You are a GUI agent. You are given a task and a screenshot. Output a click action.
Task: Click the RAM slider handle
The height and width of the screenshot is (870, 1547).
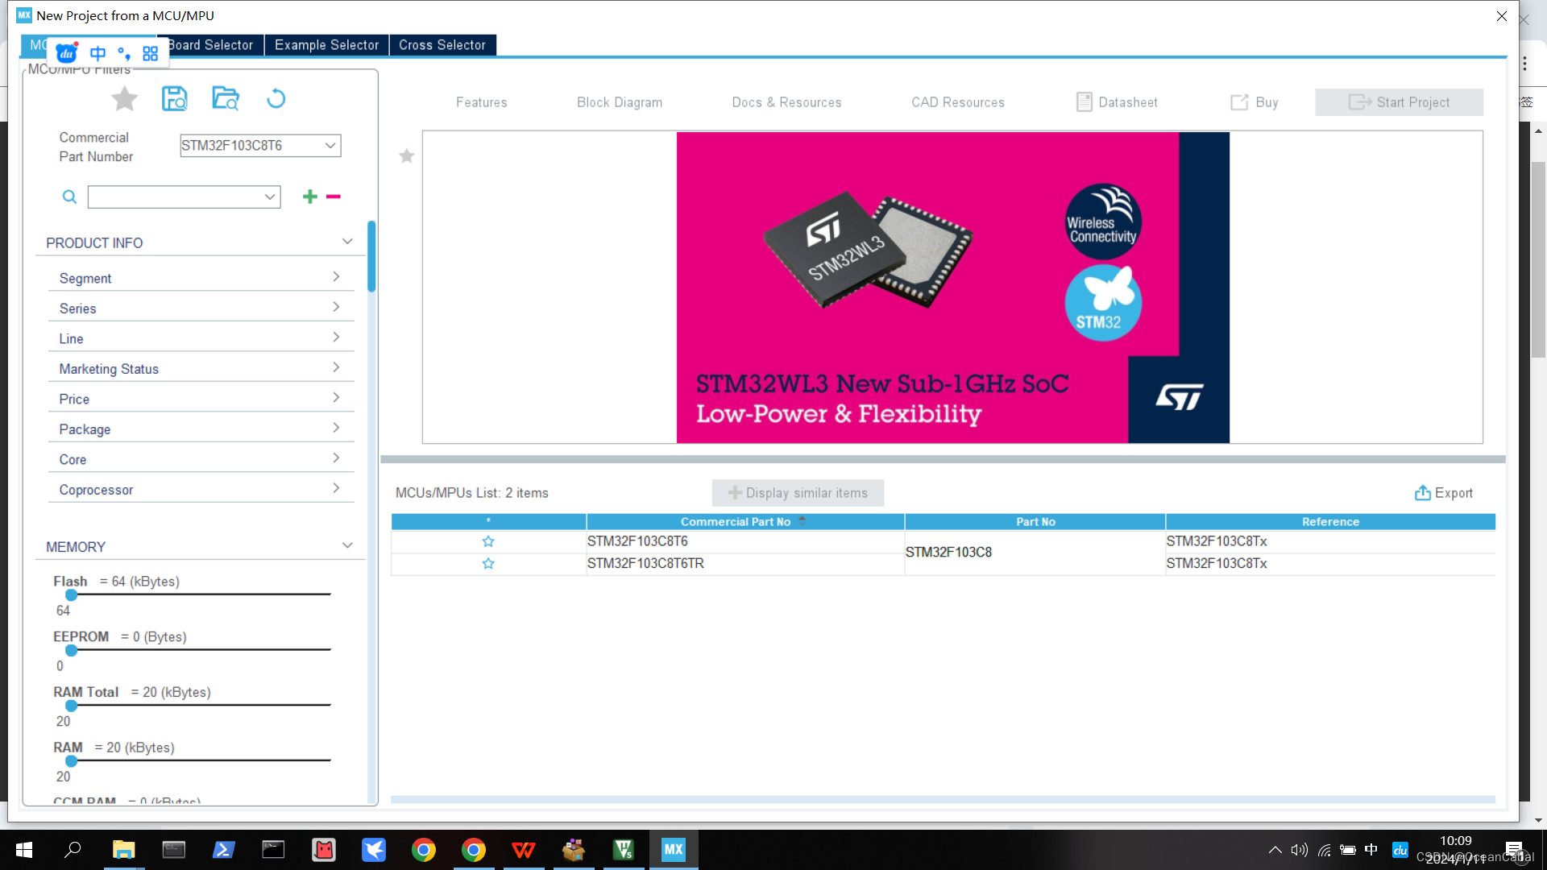point(72,760)
